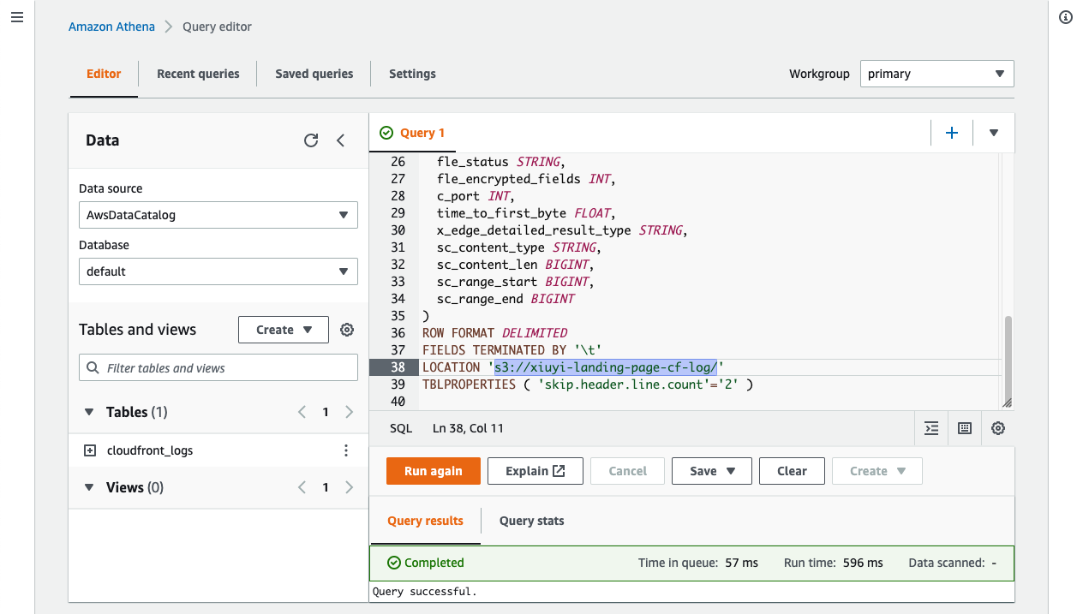Open the info panel icon
Screen dimensions: 1083x614
(x=1066, y=17)
